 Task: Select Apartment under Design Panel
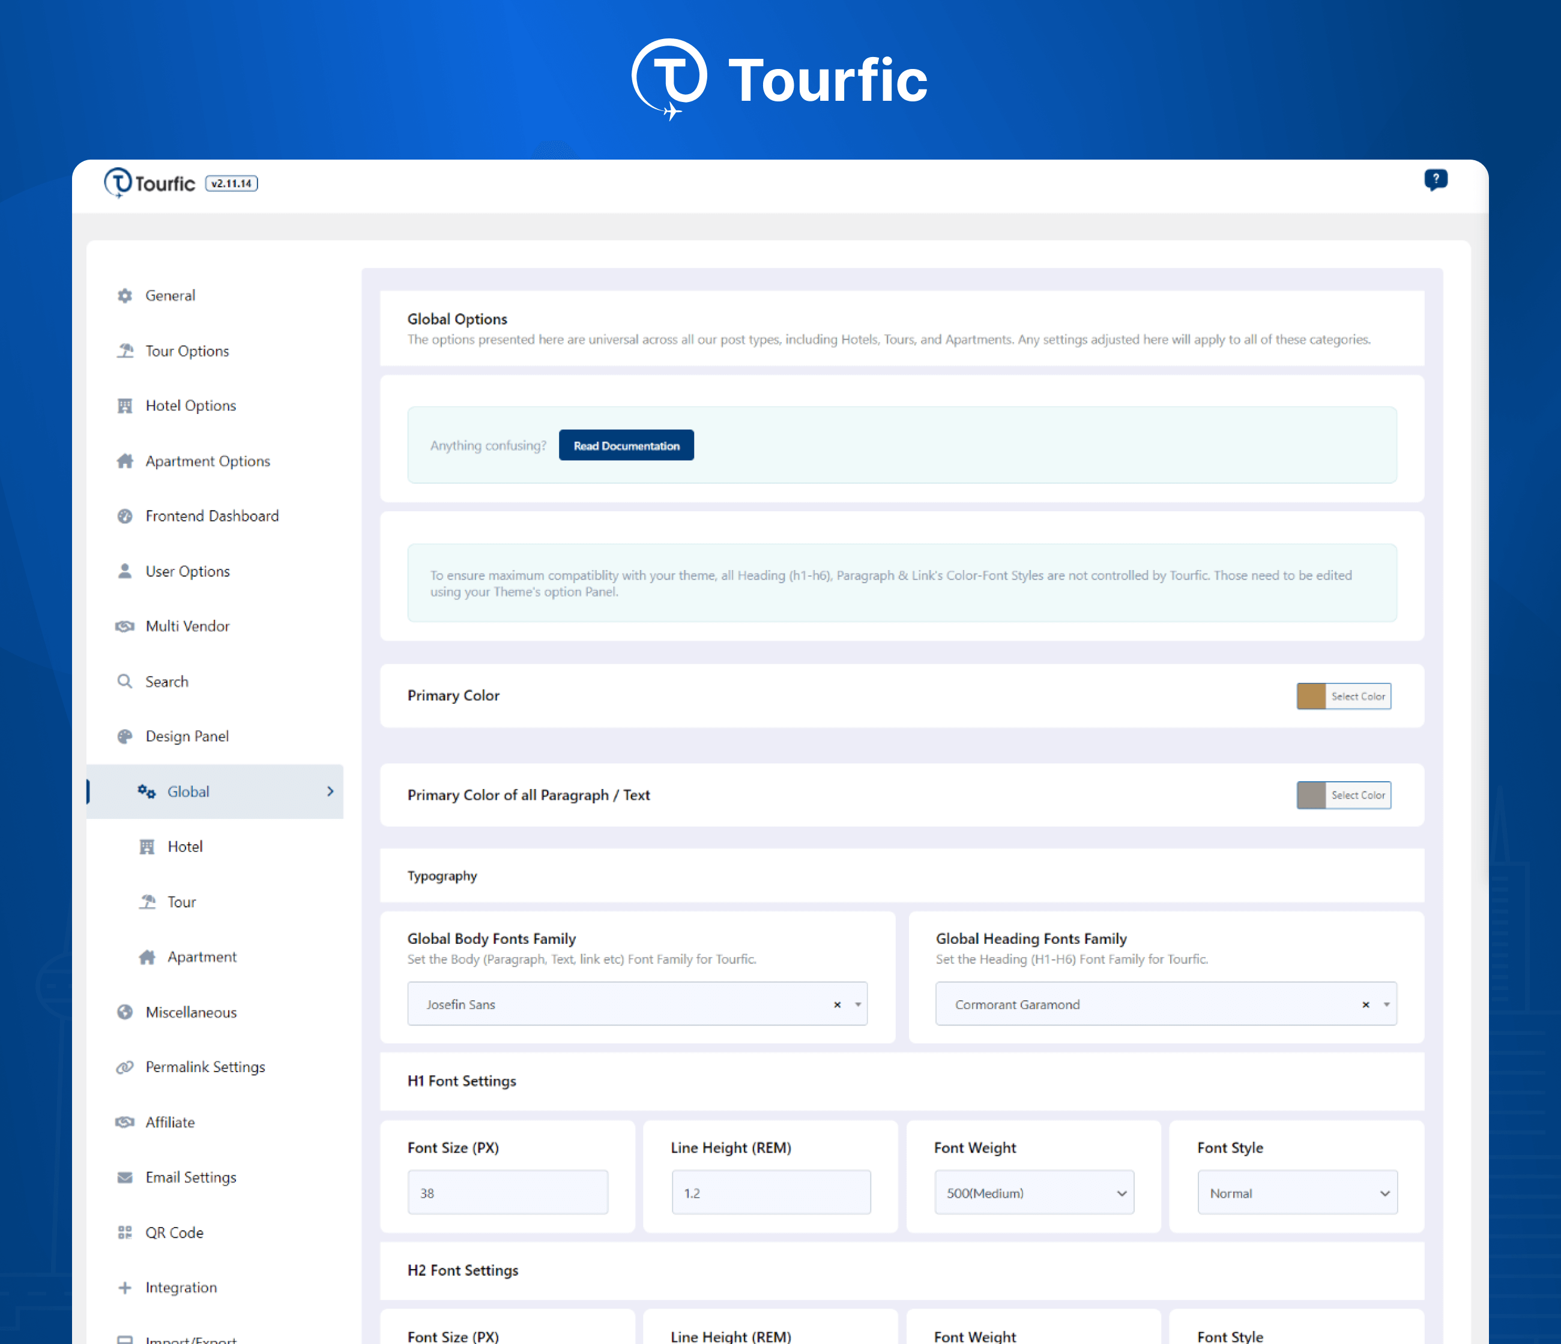[x=202, y=957]
